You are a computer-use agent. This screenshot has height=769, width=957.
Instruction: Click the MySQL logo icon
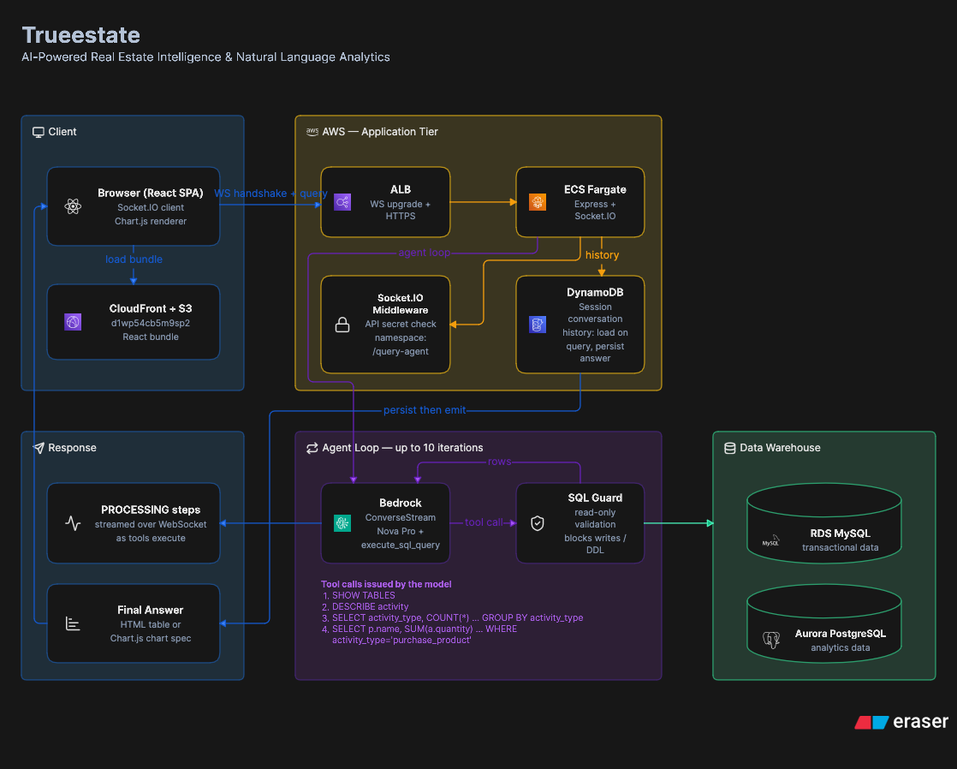pos(771,540)
